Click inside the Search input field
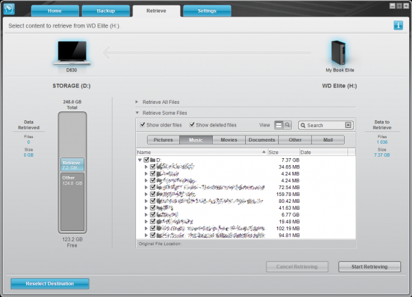412x297 pixels. coord(325,125)
